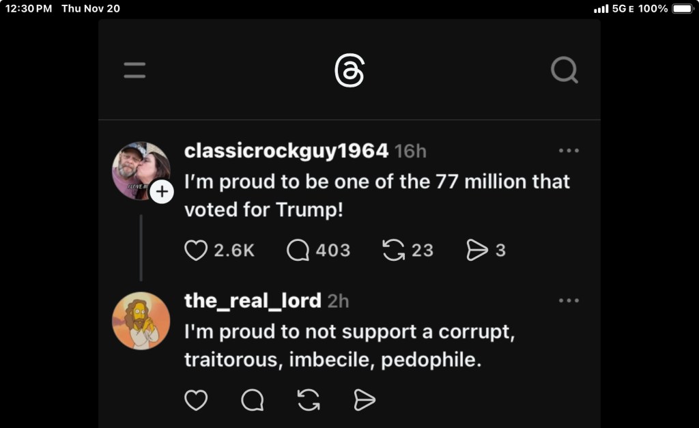This screenshot has width=699, height=428.
Task: Open the hamburger menu icon
Action: pyautogui.click(x=134, y=70)
